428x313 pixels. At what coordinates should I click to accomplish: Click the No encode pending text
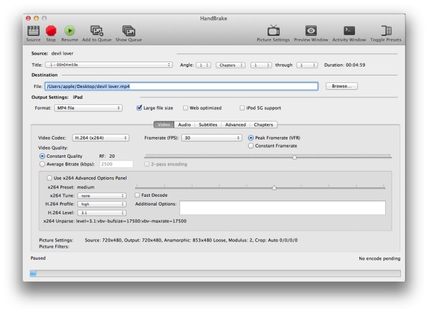coord(380,258)
